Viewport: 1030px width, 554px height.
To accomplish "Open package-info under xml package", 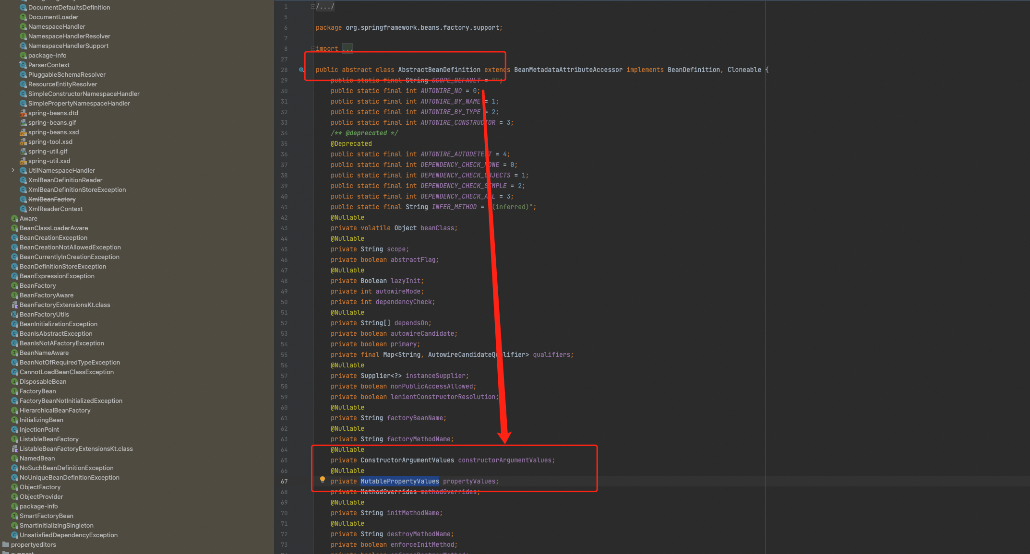I will 48,55.
